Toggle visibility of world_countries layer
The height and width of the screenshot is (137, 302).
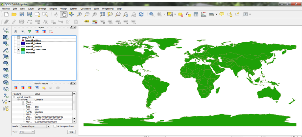tap(18, 50)
